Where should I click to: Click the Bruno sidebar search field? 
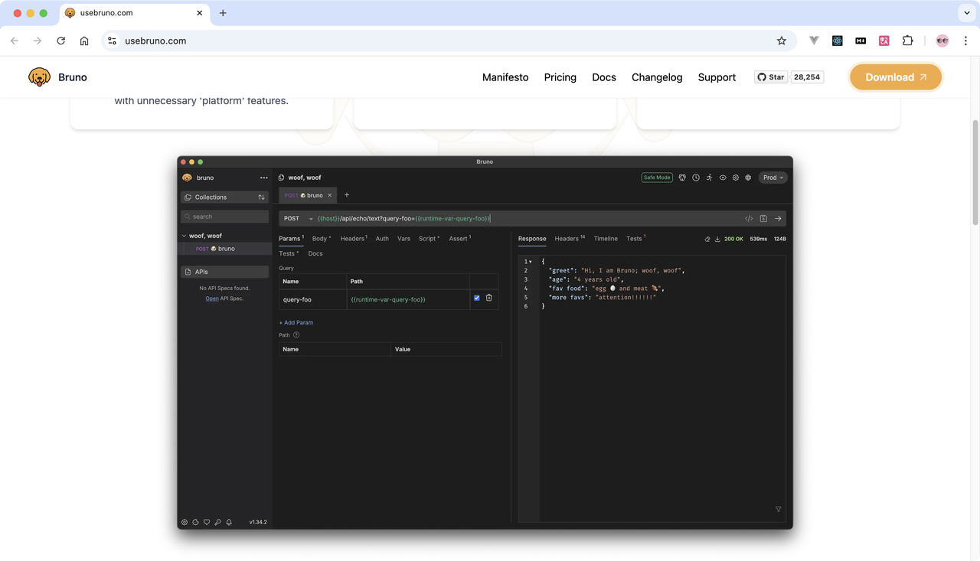[x=225, y=217]
